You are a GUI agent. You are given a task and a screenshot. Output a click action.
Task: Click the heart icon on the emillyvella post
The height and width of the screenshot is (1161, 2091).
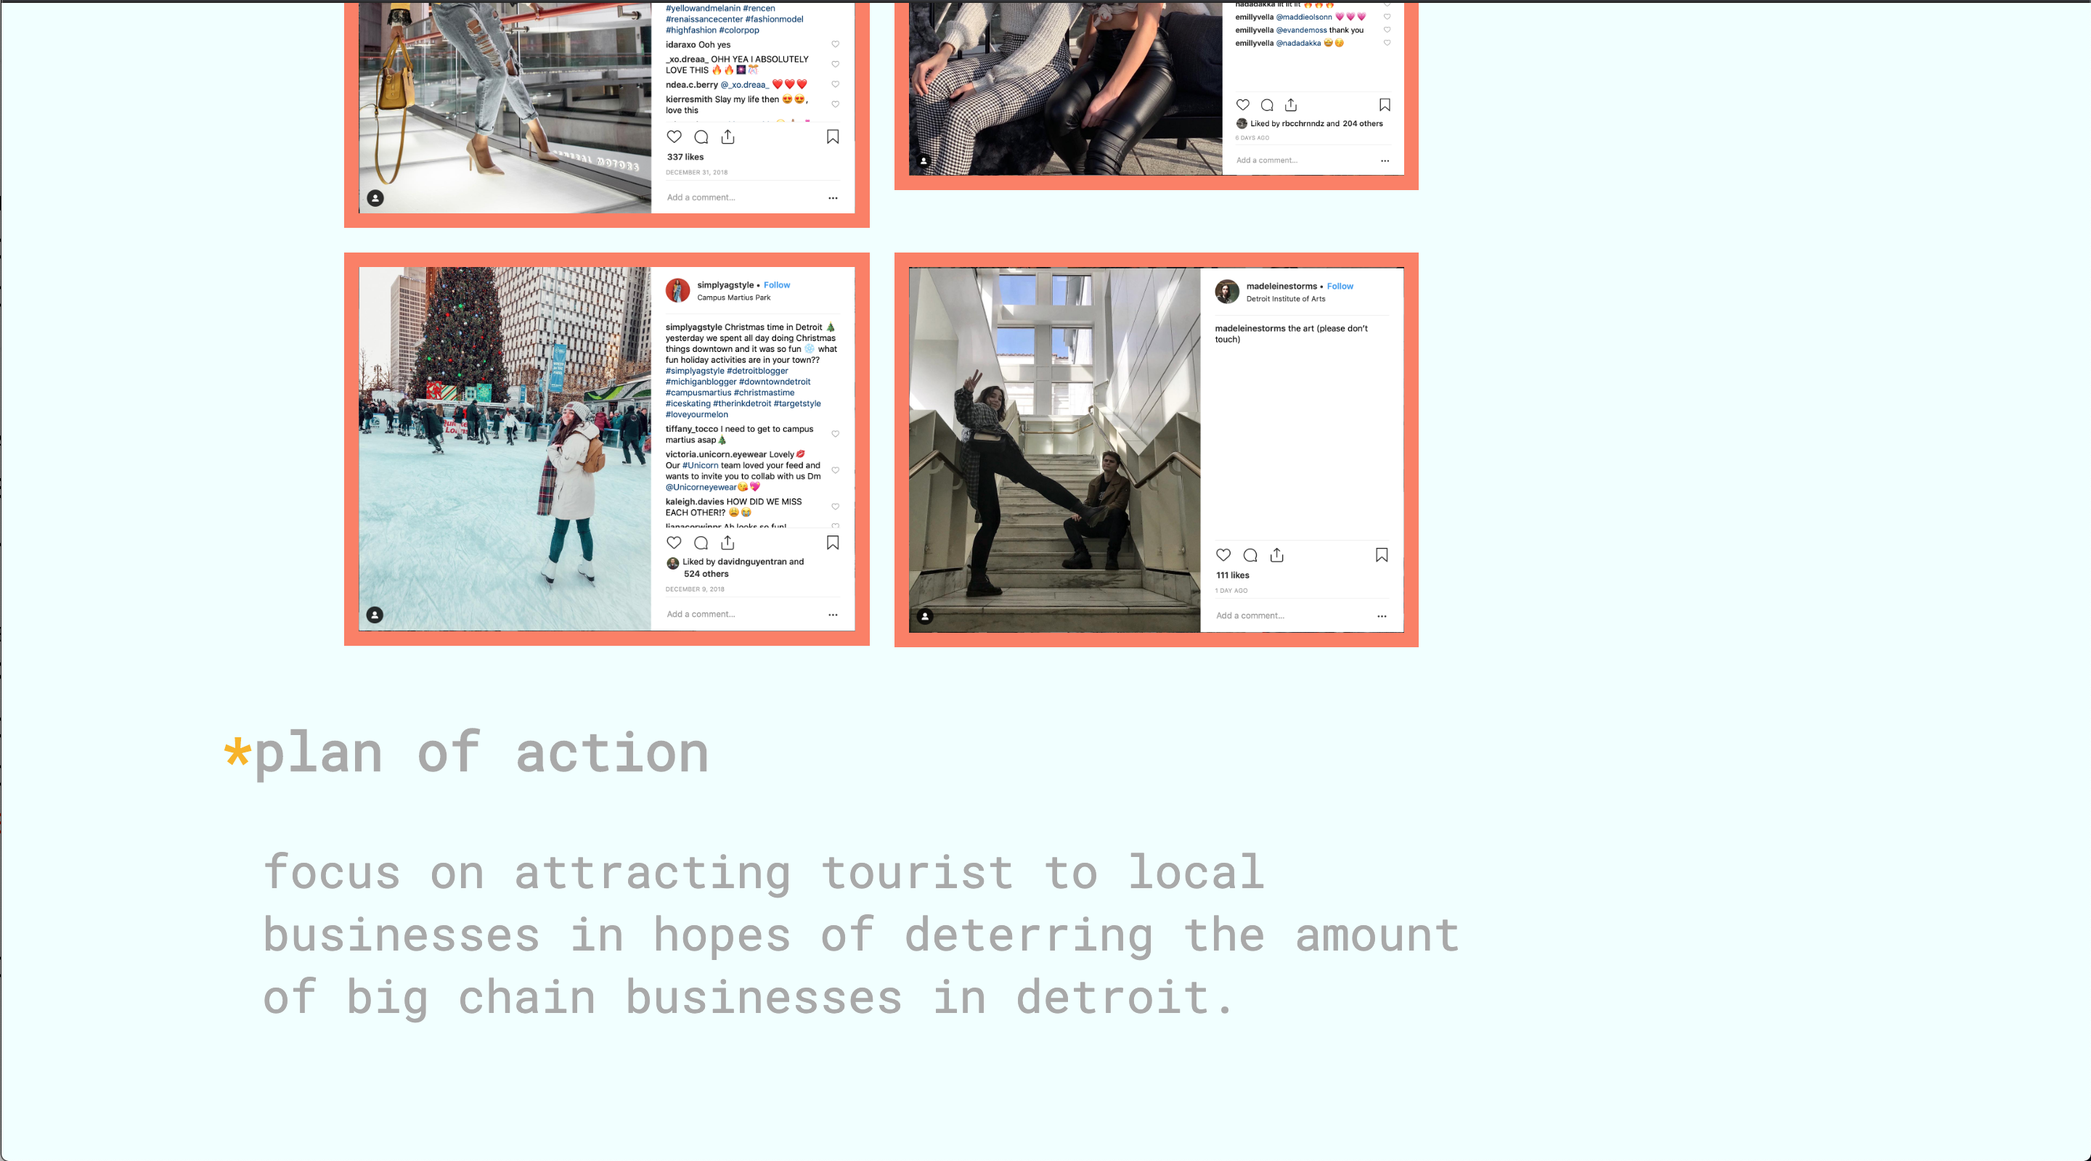(x=1243, y=104)
